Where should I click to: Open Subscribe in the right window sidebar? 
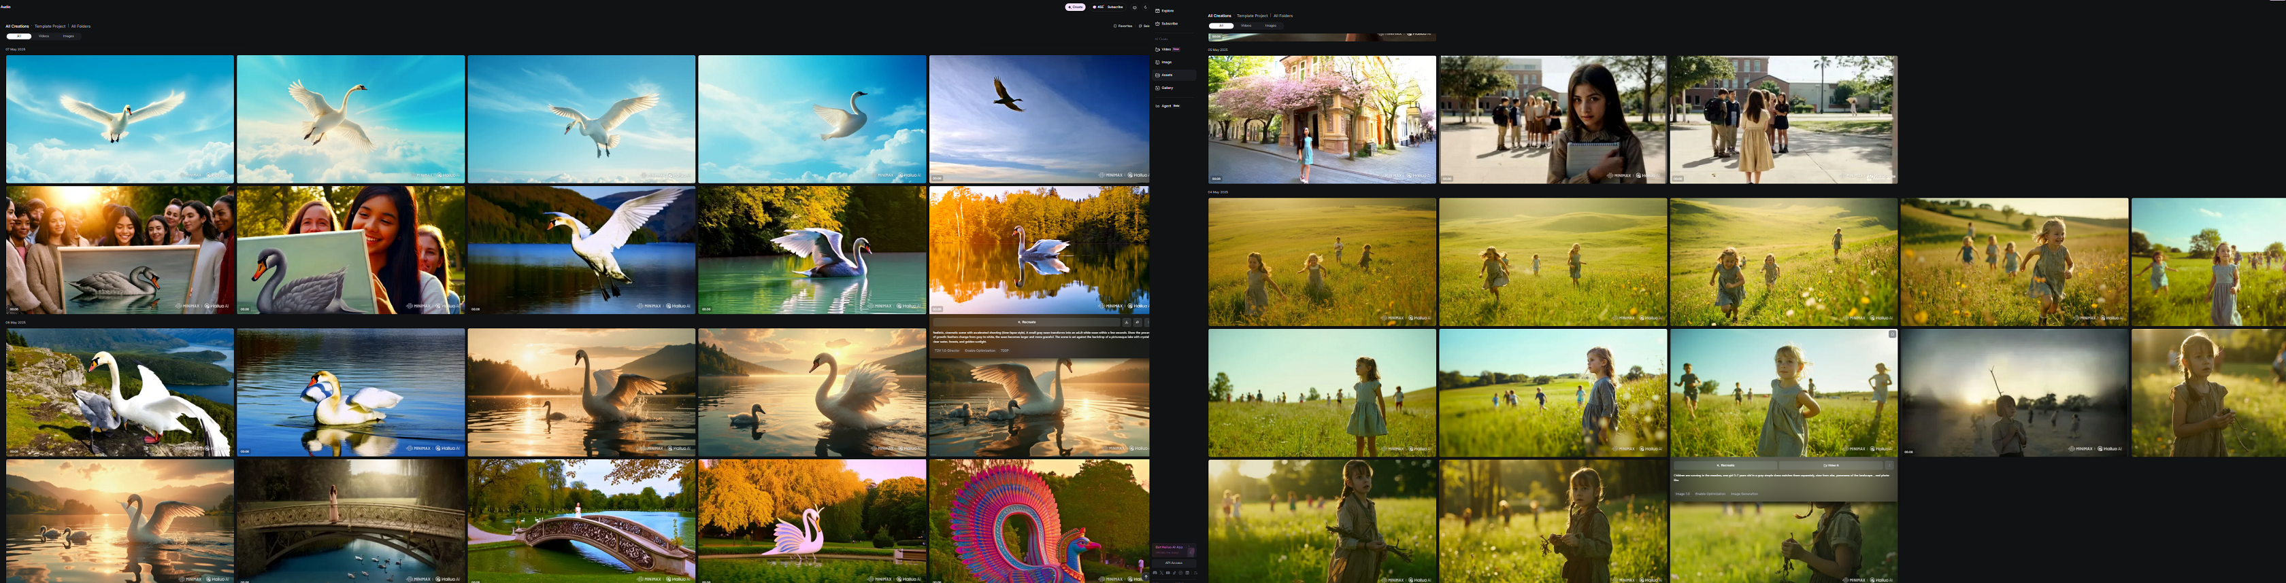[1166, 24]
